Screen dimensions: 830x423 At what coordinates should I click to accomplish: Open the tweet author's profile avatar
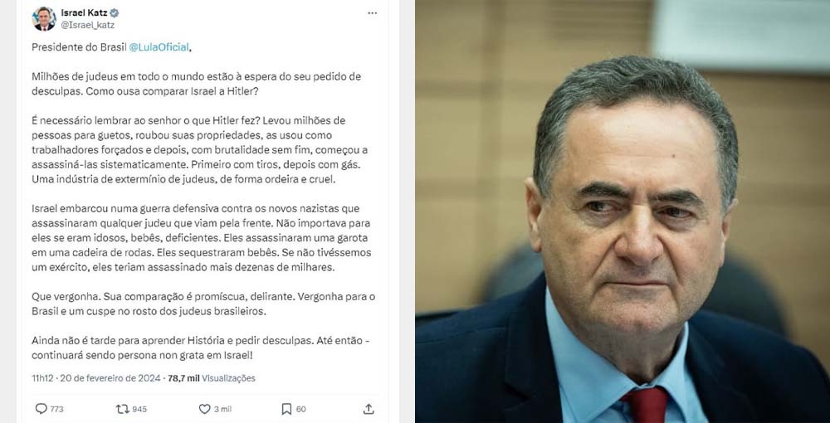coord(44,18)
